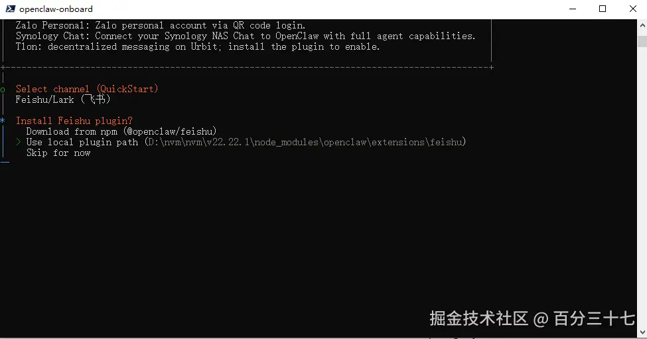Viewport: 647px width, 339px height.
Task: Click the openclaw-onboard window title icon
Action: tap(9, 9)
